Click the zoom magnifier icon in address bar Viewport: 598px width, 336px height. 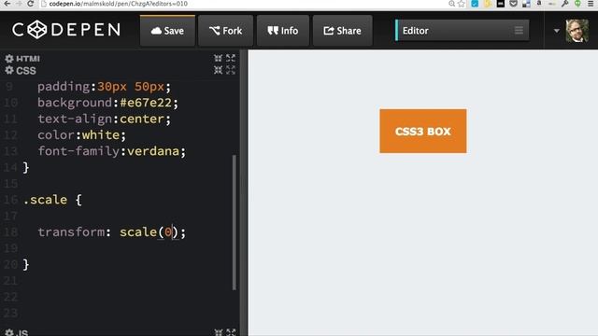coord(451,4)
